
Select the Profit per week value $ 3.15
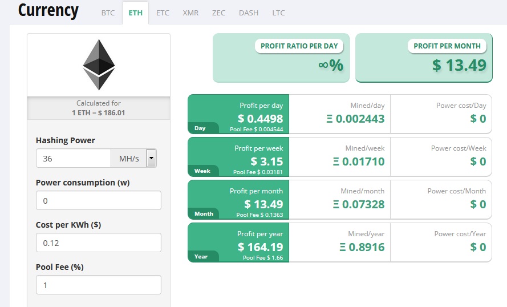click(267, 161)
